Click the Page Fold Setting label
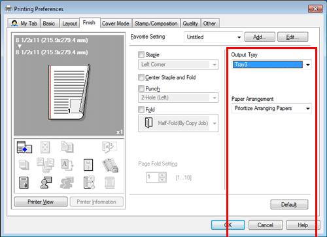 tap(158, 164)
